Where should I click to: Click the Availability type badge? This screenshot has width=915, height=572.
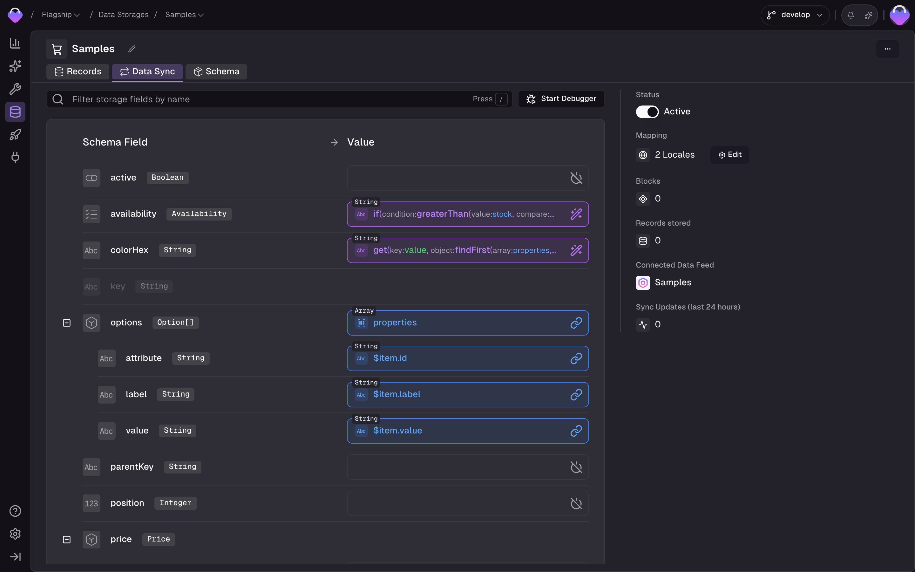199,214
